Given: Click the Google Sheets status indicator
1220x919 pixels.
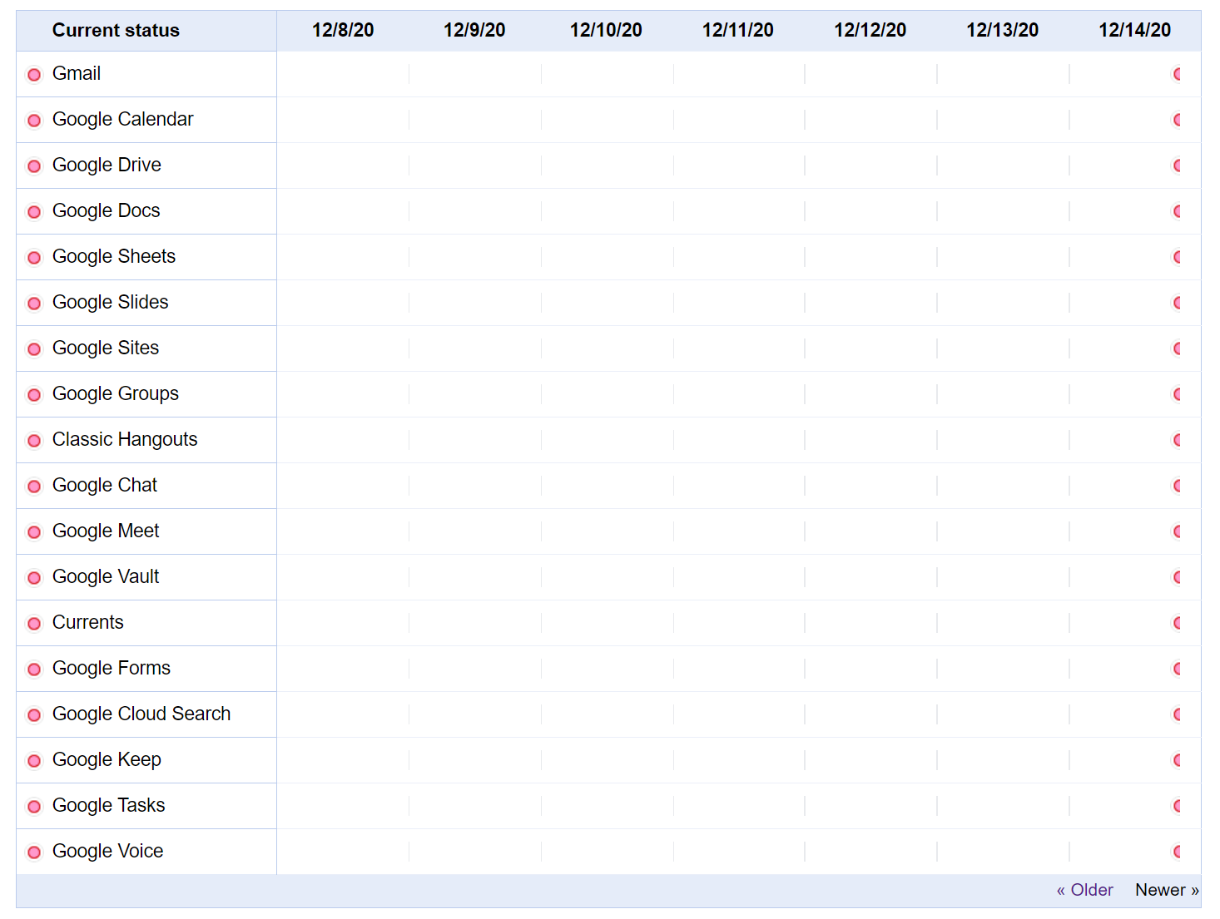Looking at the screenshot, I should click(34, 258).
